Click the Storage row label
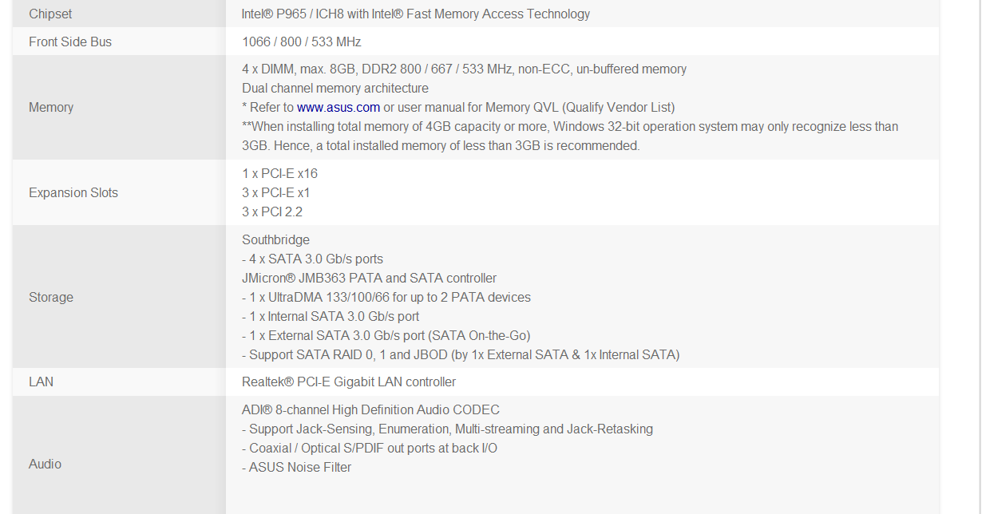This screenshot has width=982, height=514. [x=51, y=297]
